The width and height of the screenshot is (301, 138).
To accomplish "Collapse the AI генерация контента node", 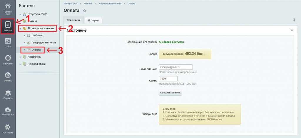I will pyautogui.click(x=20, y=28).
